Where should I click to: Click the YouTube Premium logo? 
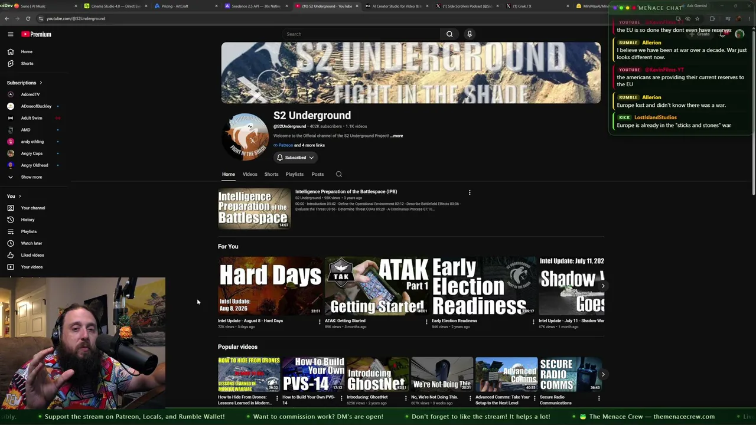click(x=37, y=34)
